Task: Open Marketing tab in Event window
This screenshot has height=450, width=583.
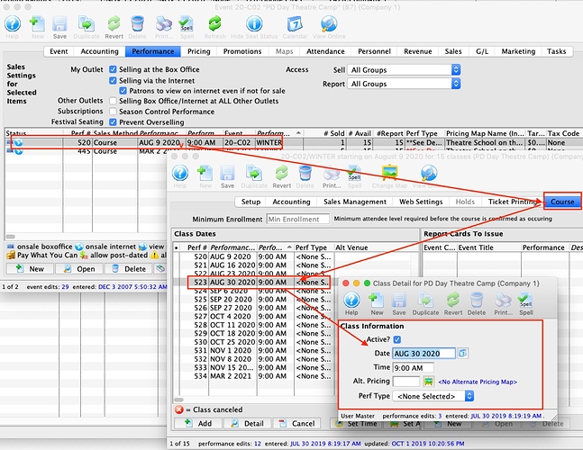Action: [x=518, y=51]
